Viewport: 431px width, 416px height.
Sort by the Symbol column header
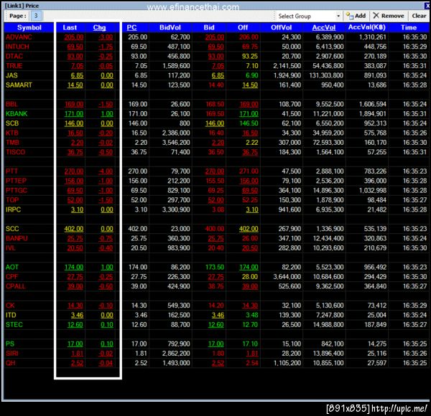tap(29, 27)
